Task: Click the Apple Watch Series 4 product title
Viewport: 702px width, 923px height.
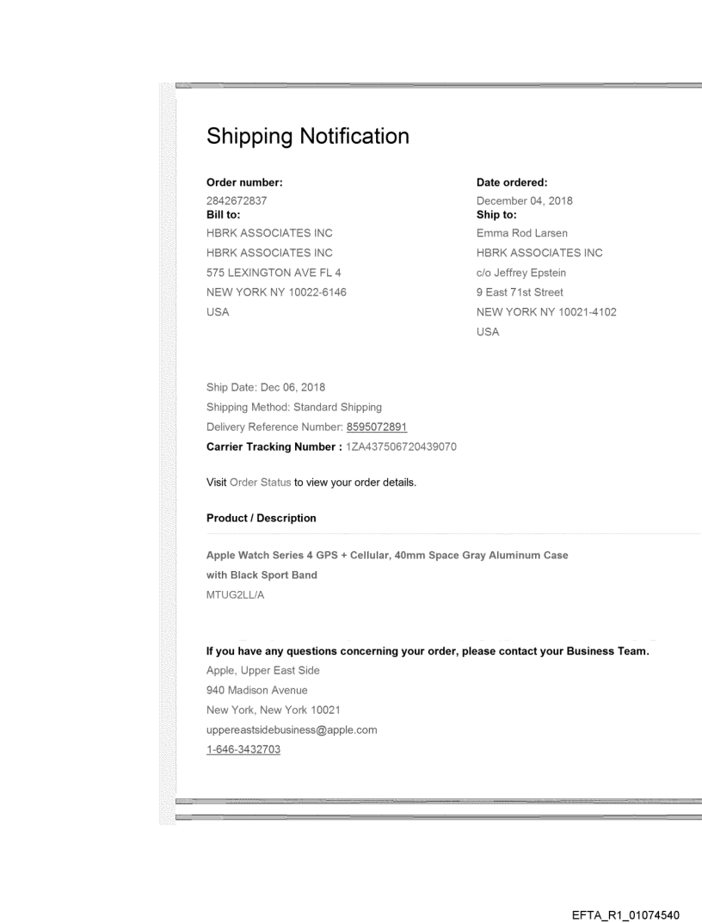Action: [x=387, y=555]
